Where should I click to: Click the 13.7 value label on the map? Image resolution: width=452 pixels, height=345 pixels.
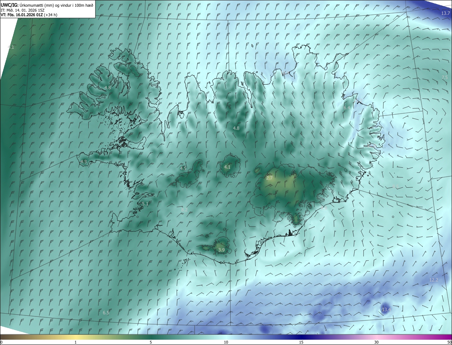click(446, 13)
